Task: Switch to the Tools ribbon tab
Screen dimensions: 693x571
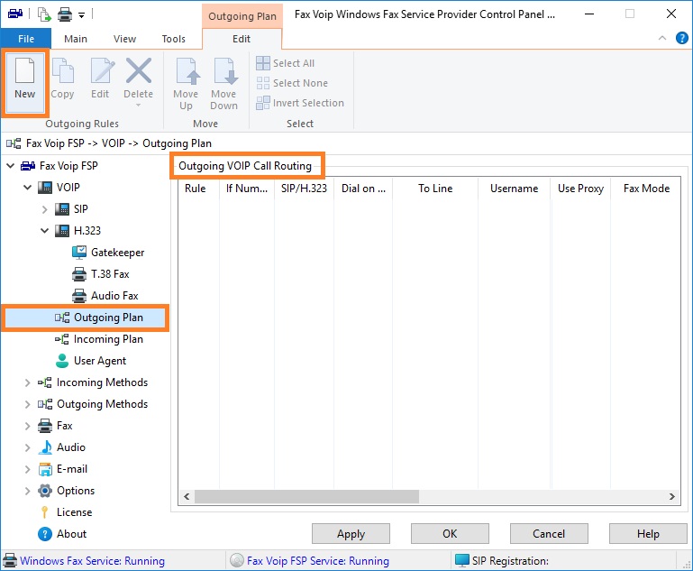Action: [173, 39]
